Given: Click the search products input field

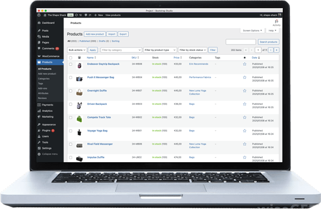Looking at the screenshot, I should (x=240, y=42).
